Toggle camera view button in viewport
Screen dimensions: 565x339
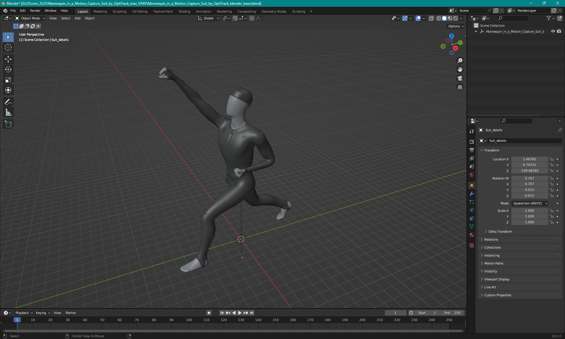tap(460, 78)
